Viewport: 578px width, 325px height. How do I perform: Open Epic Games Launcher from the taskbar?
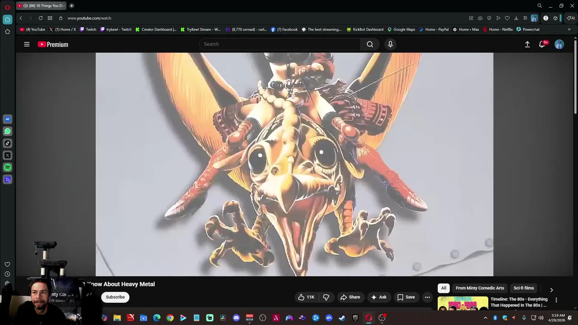tap(355, 318)
